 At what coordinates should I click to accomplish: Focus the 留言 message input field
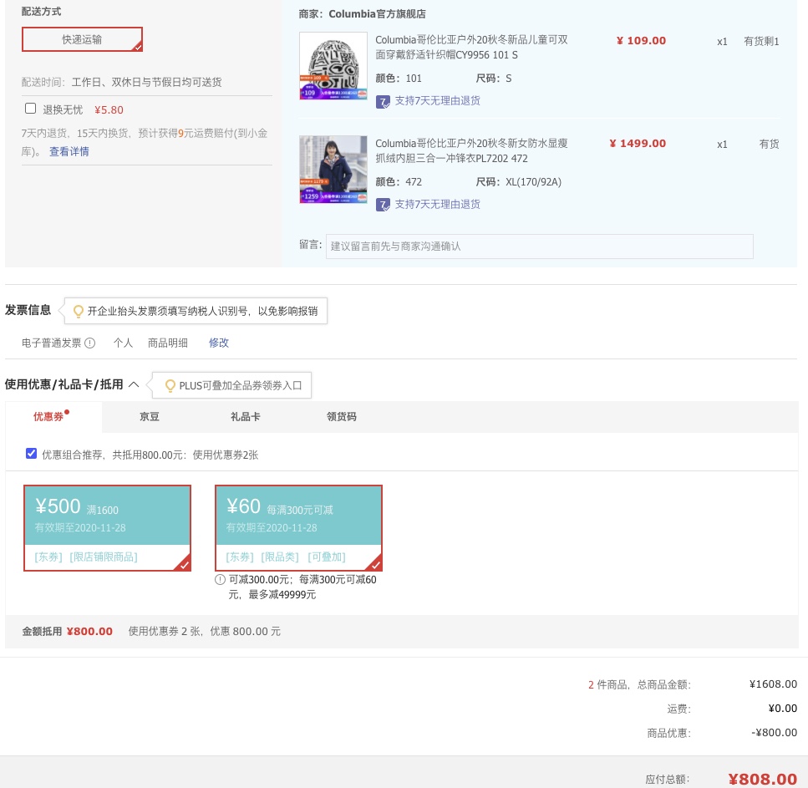click(539, 247)
